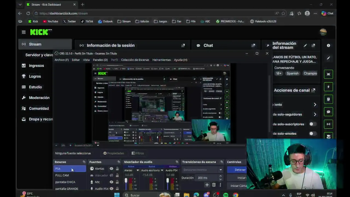Go to Moderación in the Kick sidebar
350x197 pixels.
[x=39, y=98]
